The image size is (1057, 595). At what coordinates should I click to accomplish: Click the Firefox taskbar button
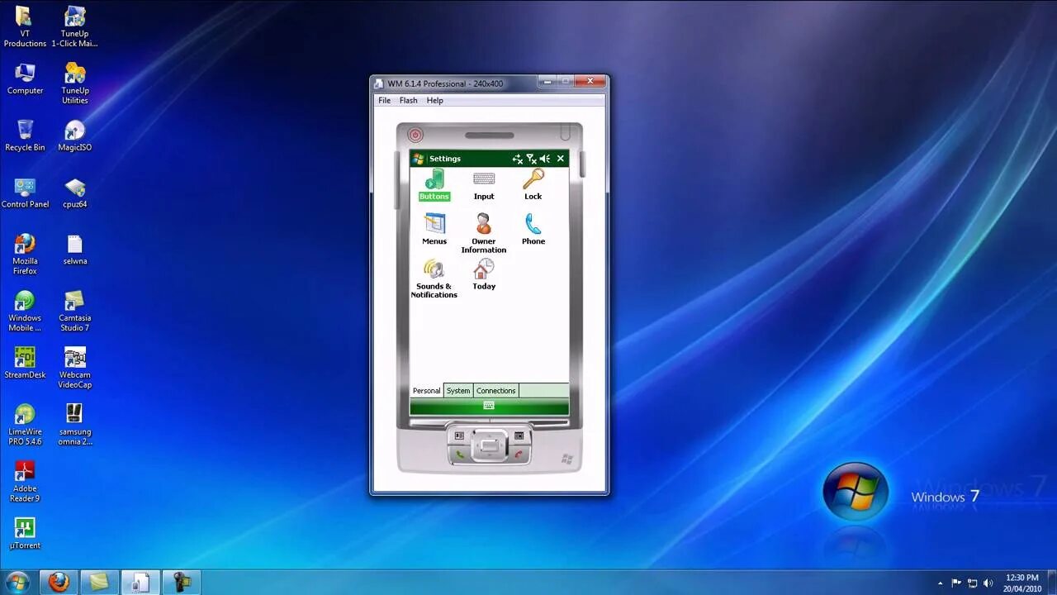59,583
